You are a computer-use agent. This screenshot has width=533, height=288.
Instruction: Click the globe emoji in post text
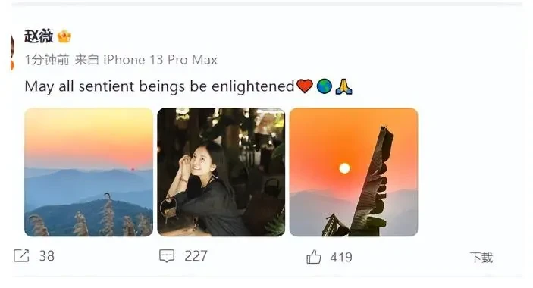point(324,86)
